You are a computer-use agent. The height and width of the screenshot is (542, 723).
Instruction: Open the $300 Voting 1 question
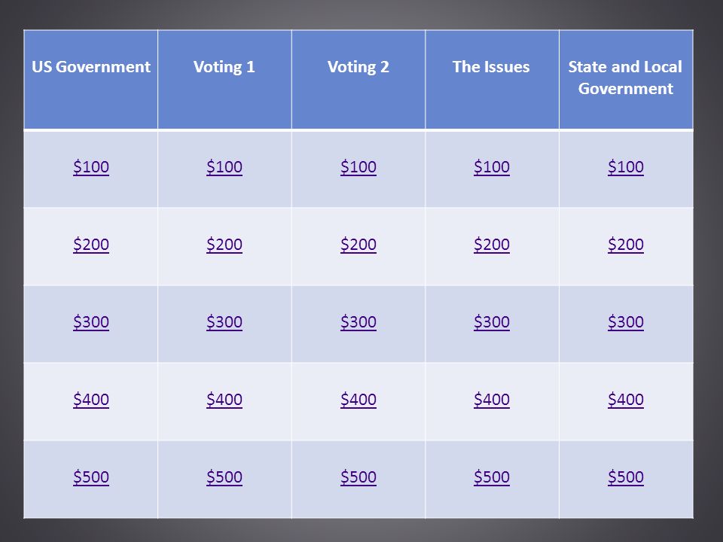[224, 321]
